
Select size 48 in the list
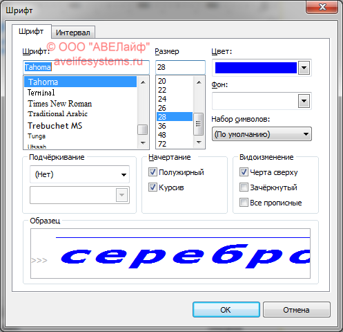[x=175, y=135]
